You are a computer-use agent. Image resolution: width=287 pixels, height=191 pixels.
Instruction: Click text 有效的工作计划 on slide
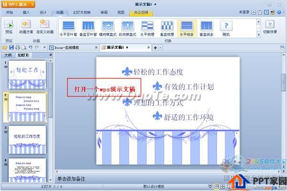point(189,87)
